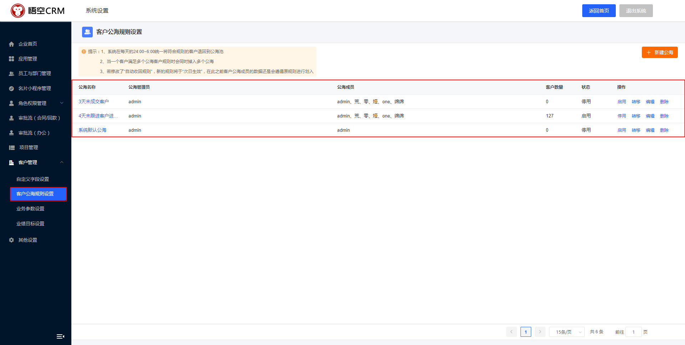Select page 1 in pagination
Viewport: 685px width, 345px height.
526,332
